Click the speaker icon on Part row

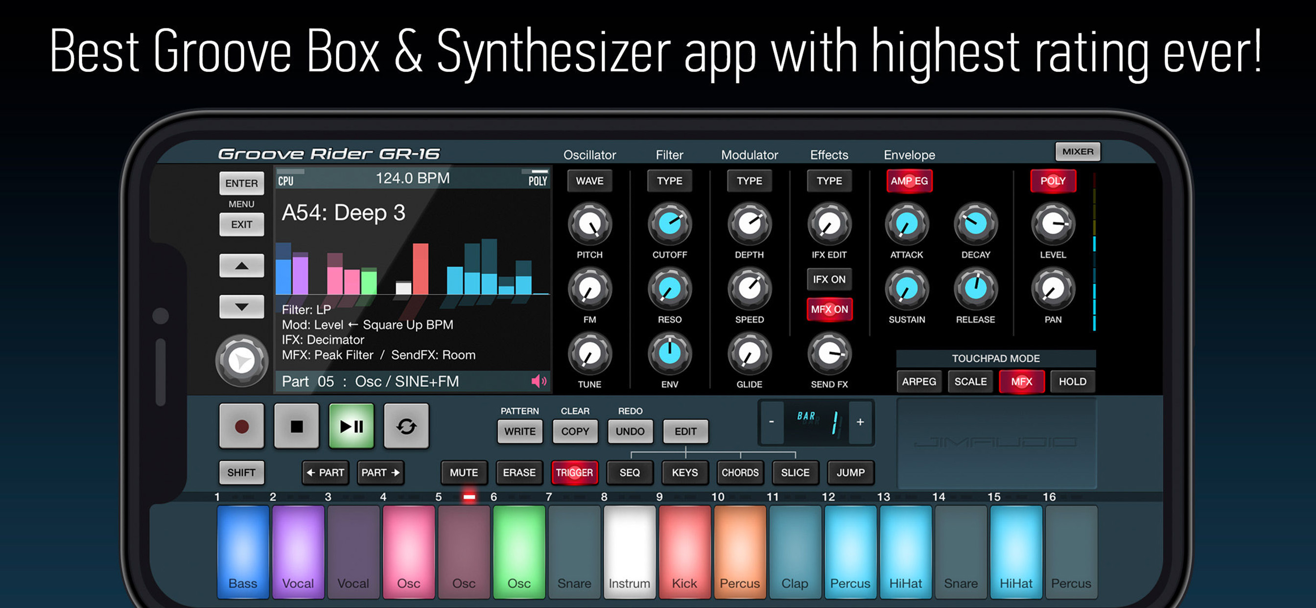point(539,381)
